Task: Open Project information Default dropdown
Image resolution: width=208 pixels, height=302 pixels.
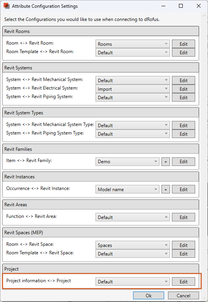Action: click(133, 281)
